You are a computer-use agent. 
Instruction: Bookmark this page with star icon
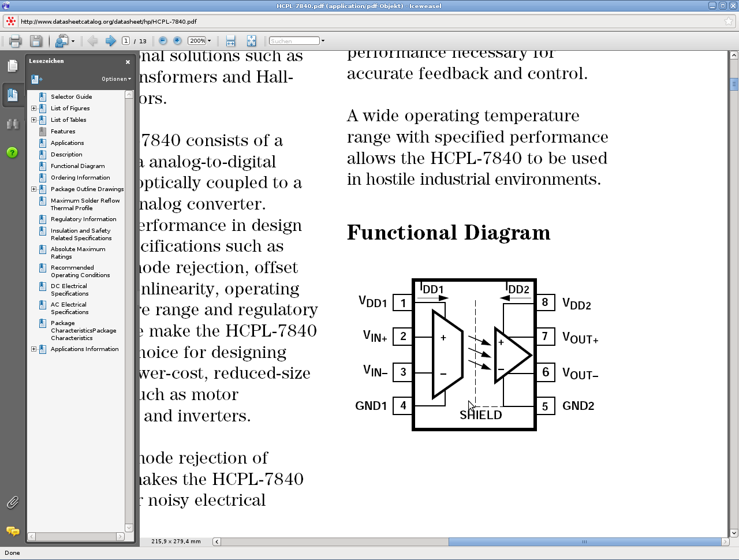point(729,22)
